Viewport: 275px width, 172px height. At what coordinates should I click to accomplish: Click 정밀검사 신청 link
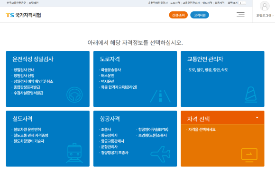click(24, 76)
